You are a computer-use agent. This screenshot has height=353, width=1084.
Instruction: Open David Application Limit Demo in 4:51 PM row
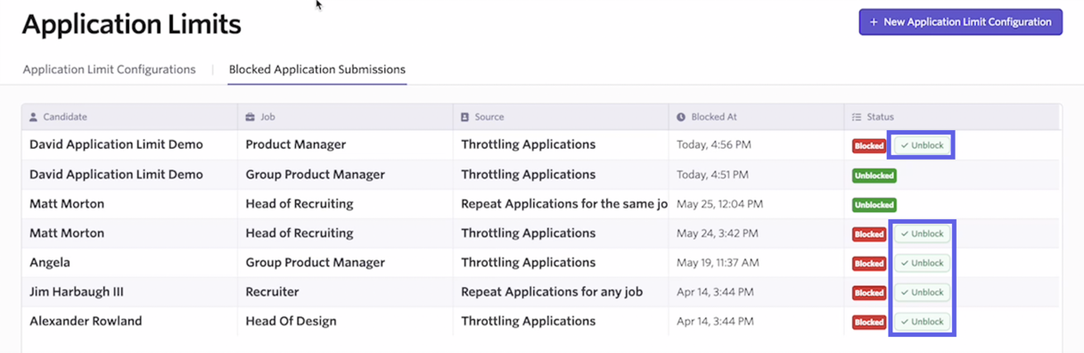116,175
